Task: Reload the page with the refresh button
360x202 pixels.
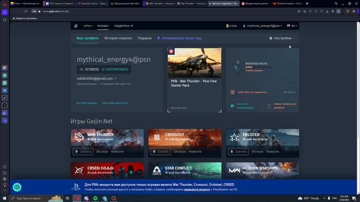Action: click(x=26, y=11)
